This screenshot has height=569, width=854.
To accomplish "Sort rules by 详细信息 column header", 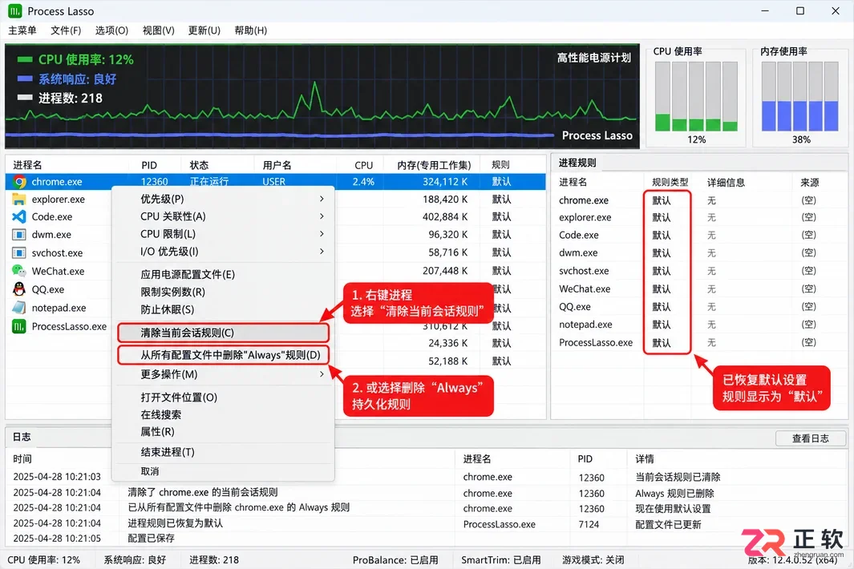I will pyautogui.click(x=726, y=183).
